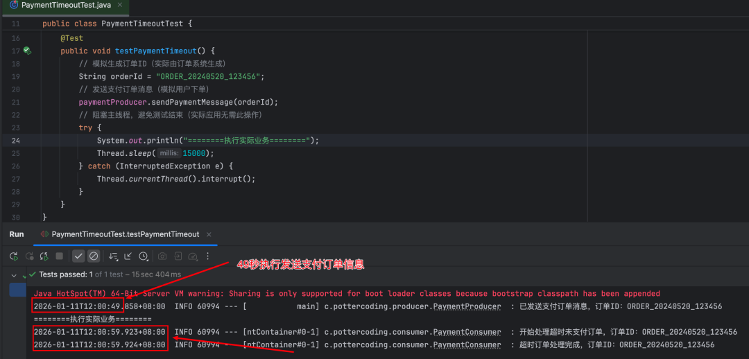
Task: Close the PaymentTimeoutTest.java editor tab
Action: pyautogui.click(x=119, y=6)
